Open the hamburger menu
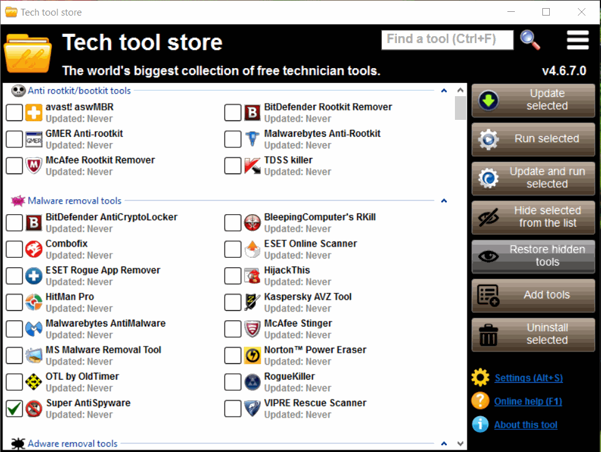 coord(577,39)
